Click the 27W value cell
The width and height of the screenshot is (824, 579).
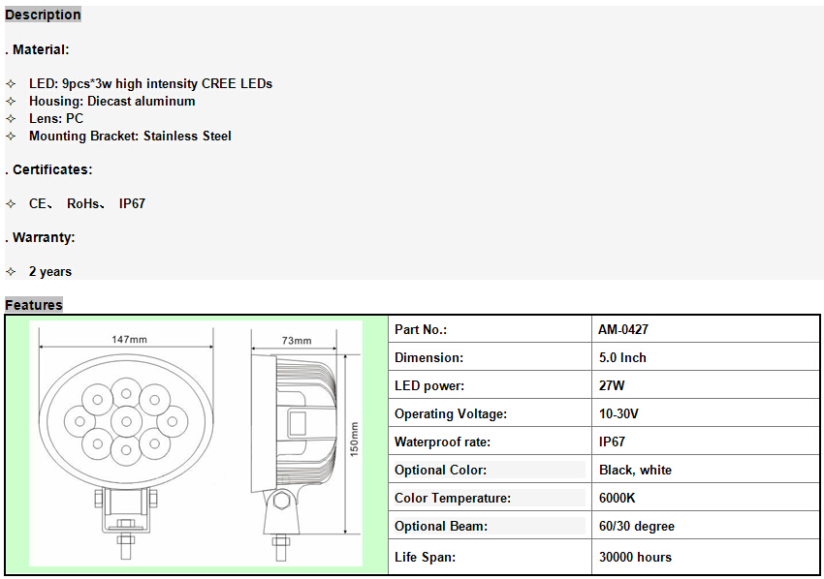click(x=705, y=385)
